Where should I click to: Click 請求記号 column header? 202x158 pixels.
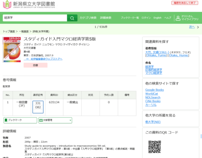tap(38, 95)
